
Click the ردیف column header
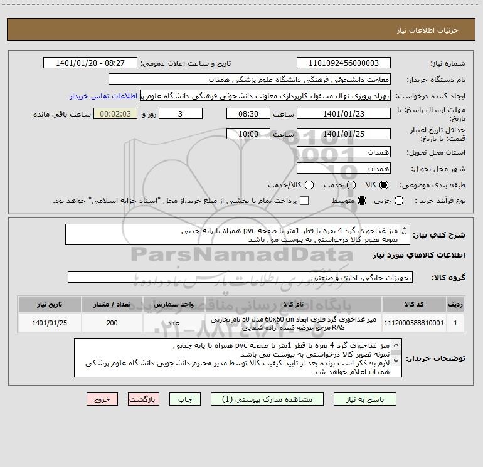click(455, 304)
